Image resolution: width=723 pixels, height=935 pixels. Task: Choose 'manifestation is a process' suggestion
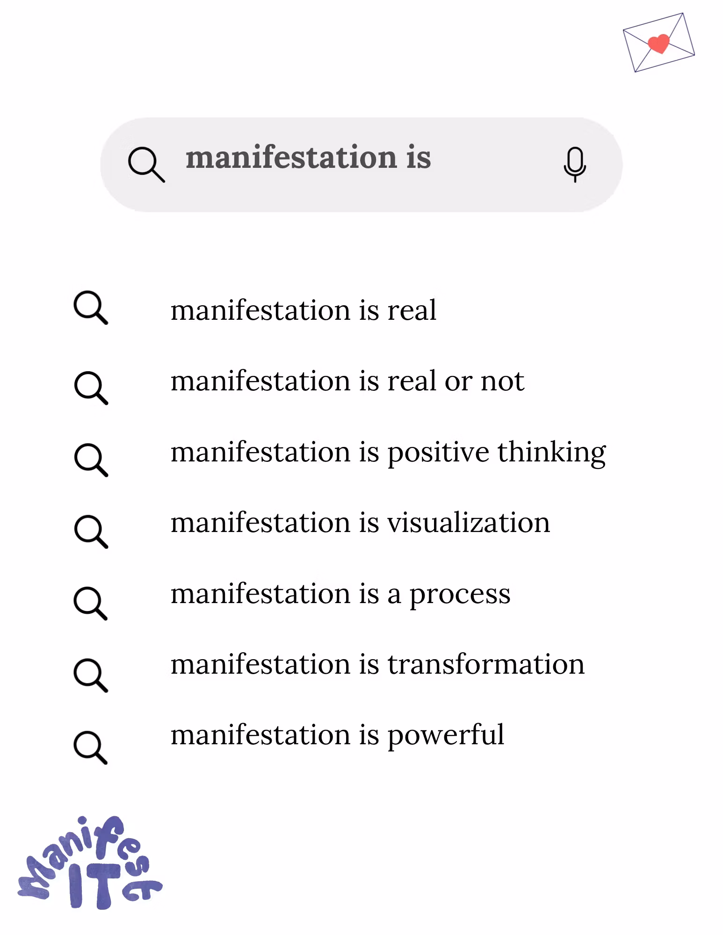340,594
